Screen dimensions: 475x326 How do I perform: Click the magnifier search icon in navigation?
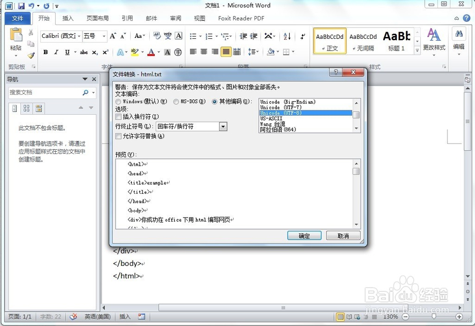[x=85, y=92]
